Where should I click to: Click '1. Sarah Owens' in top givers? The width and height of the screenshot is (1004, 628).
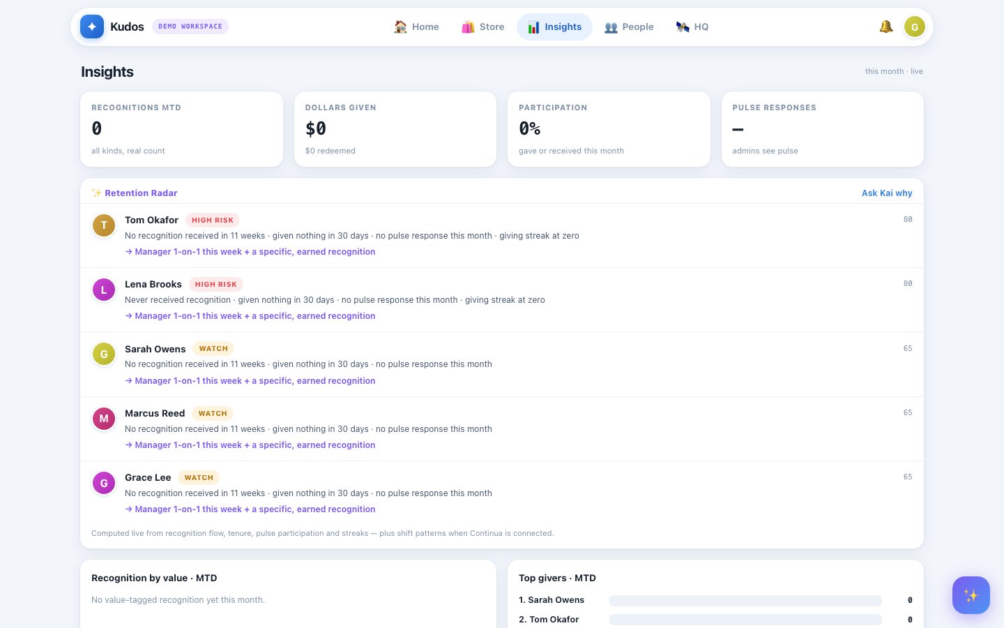click(552, 600)
